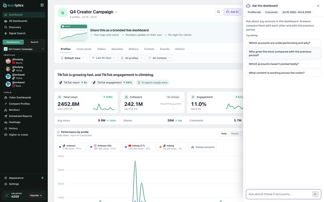Viewport: 324px width, 202px height.
Task: Open the Last 90 Days date dropdown
Action: (x=103, y=58)
